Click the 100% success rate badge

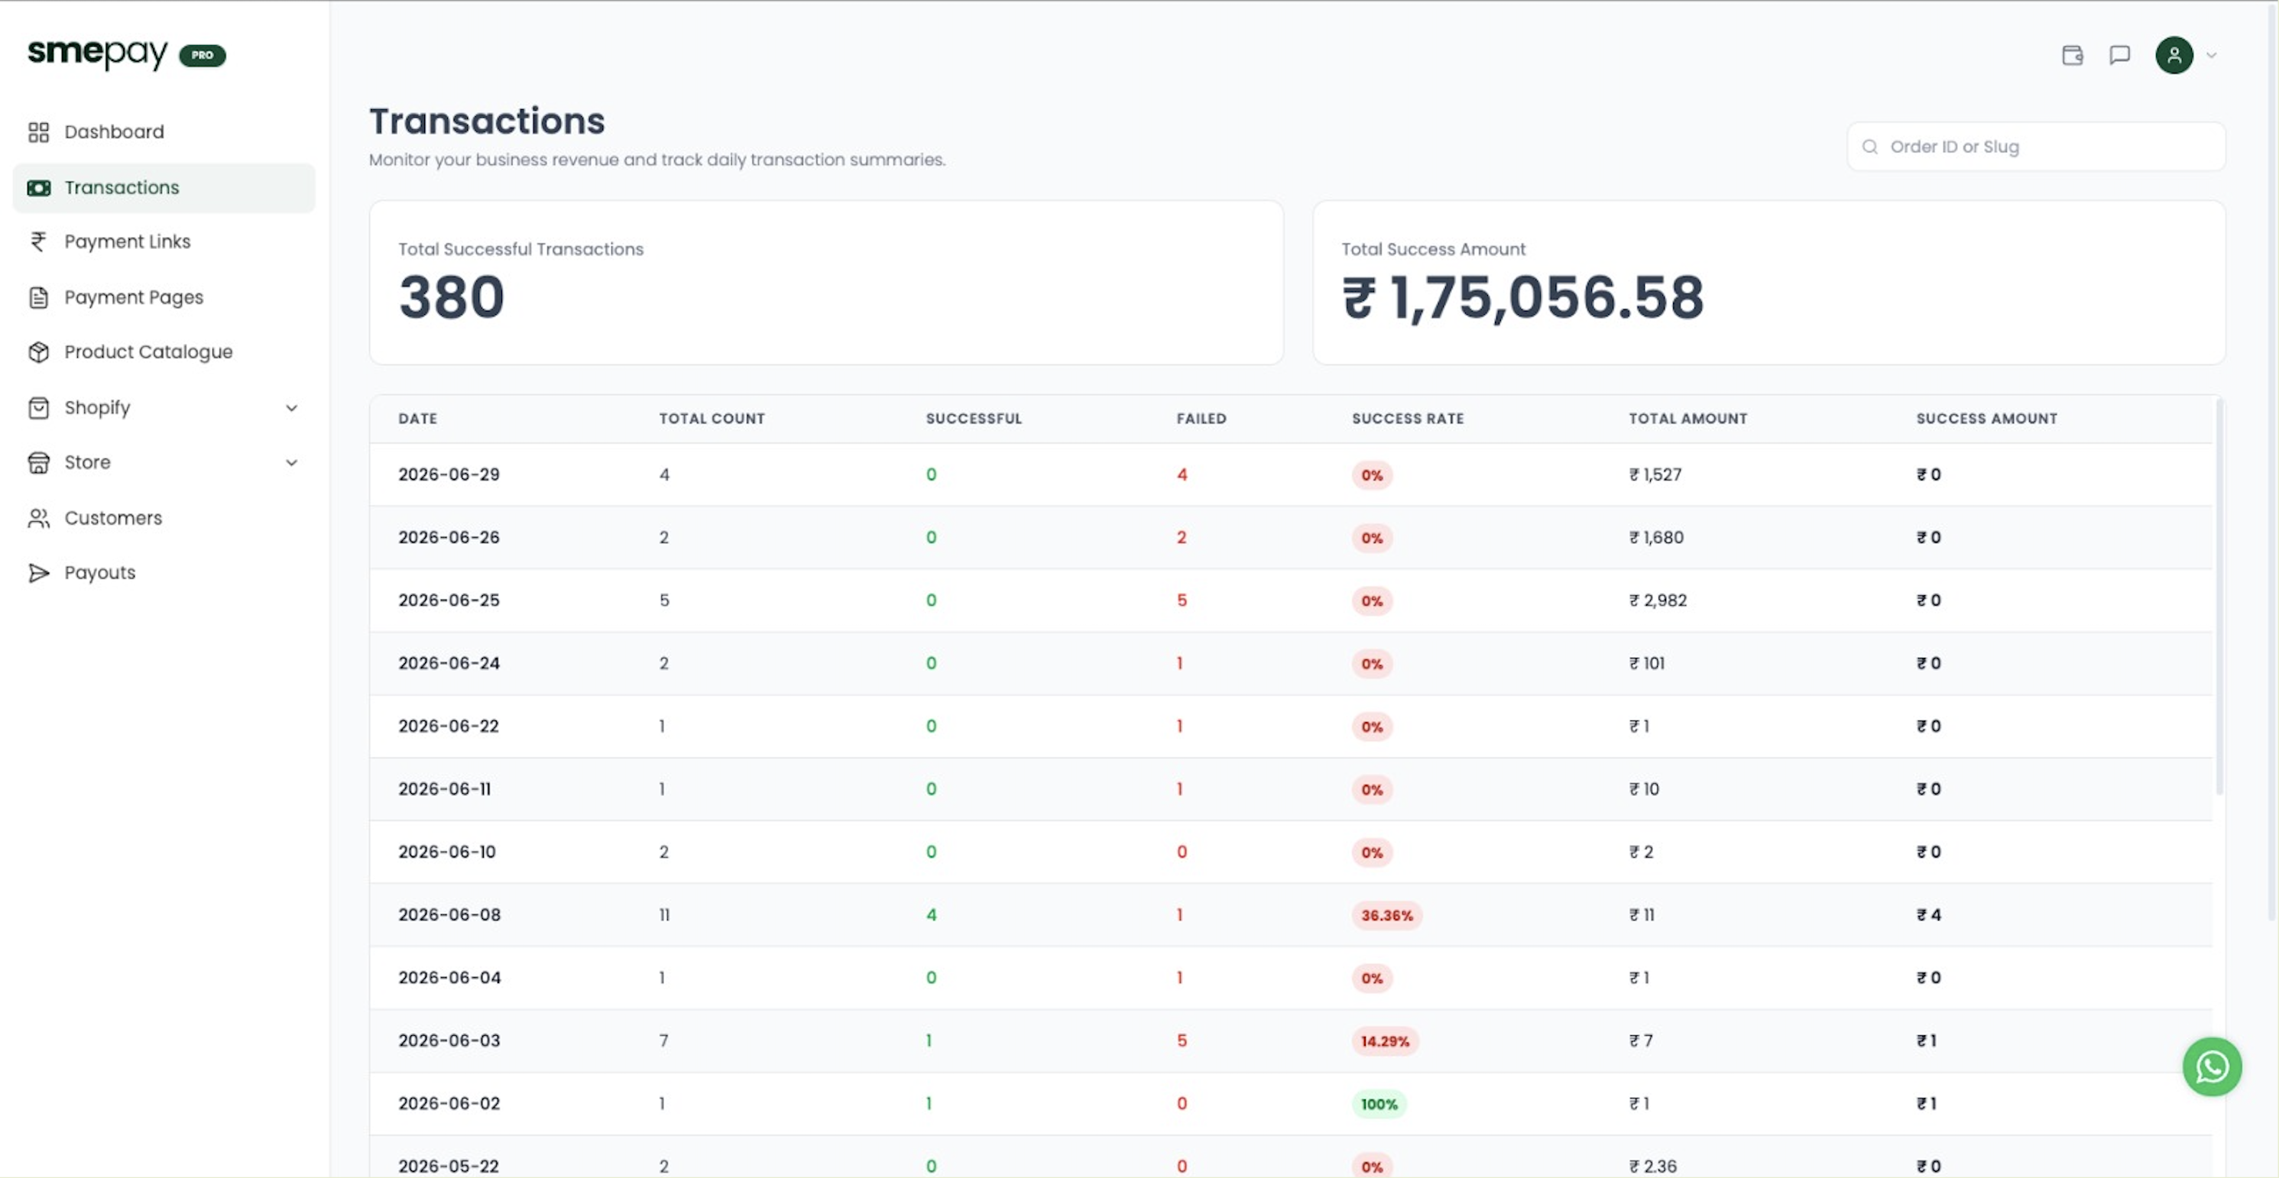[x=1379, y=1105]
